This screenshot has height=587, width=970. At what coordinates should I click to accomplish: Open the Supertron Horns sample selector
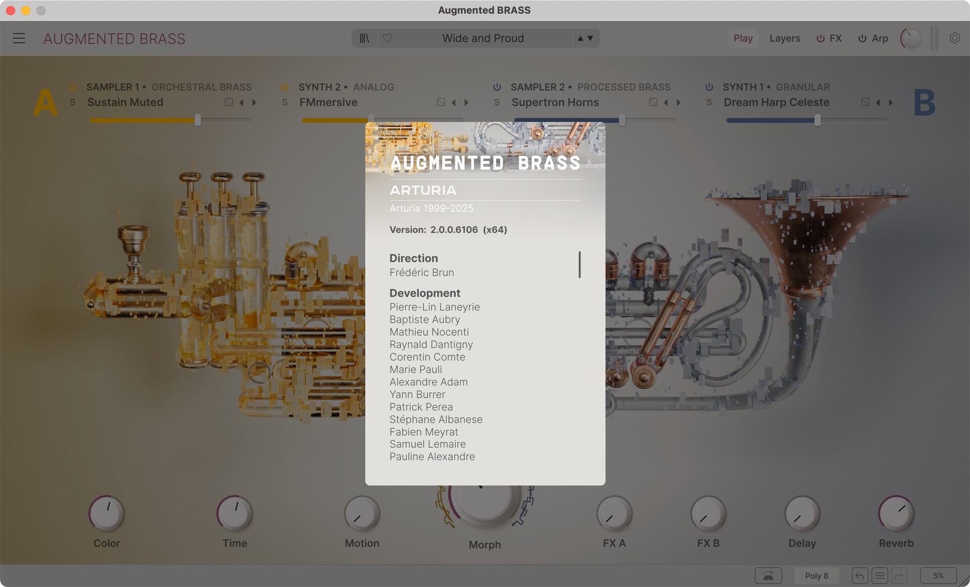click(x=555, y=102)
